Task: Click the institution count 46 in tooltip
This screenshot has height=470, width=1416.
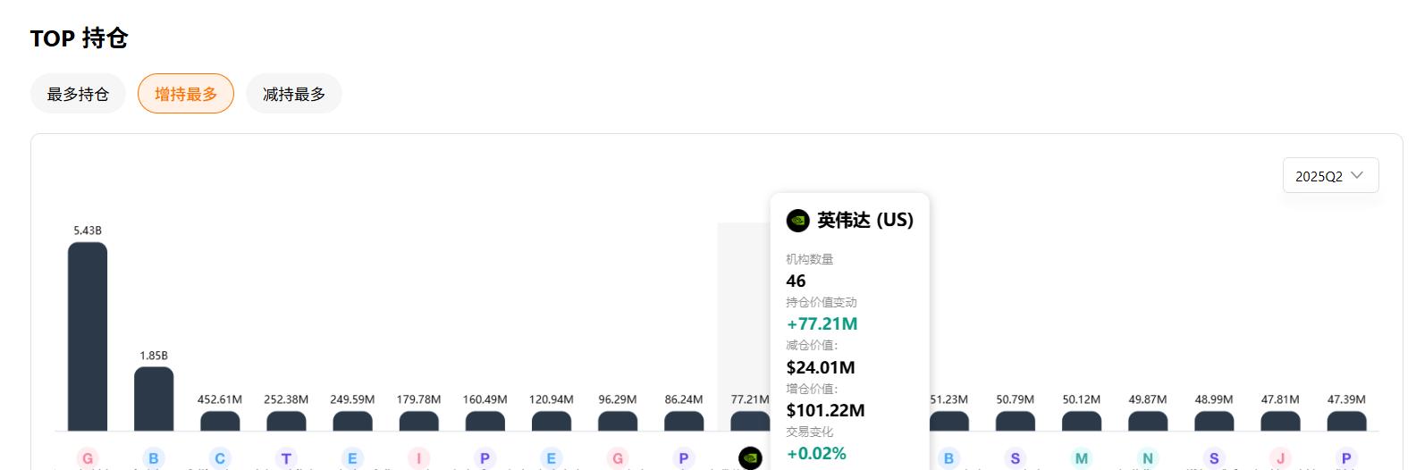Action: [796, 281]
